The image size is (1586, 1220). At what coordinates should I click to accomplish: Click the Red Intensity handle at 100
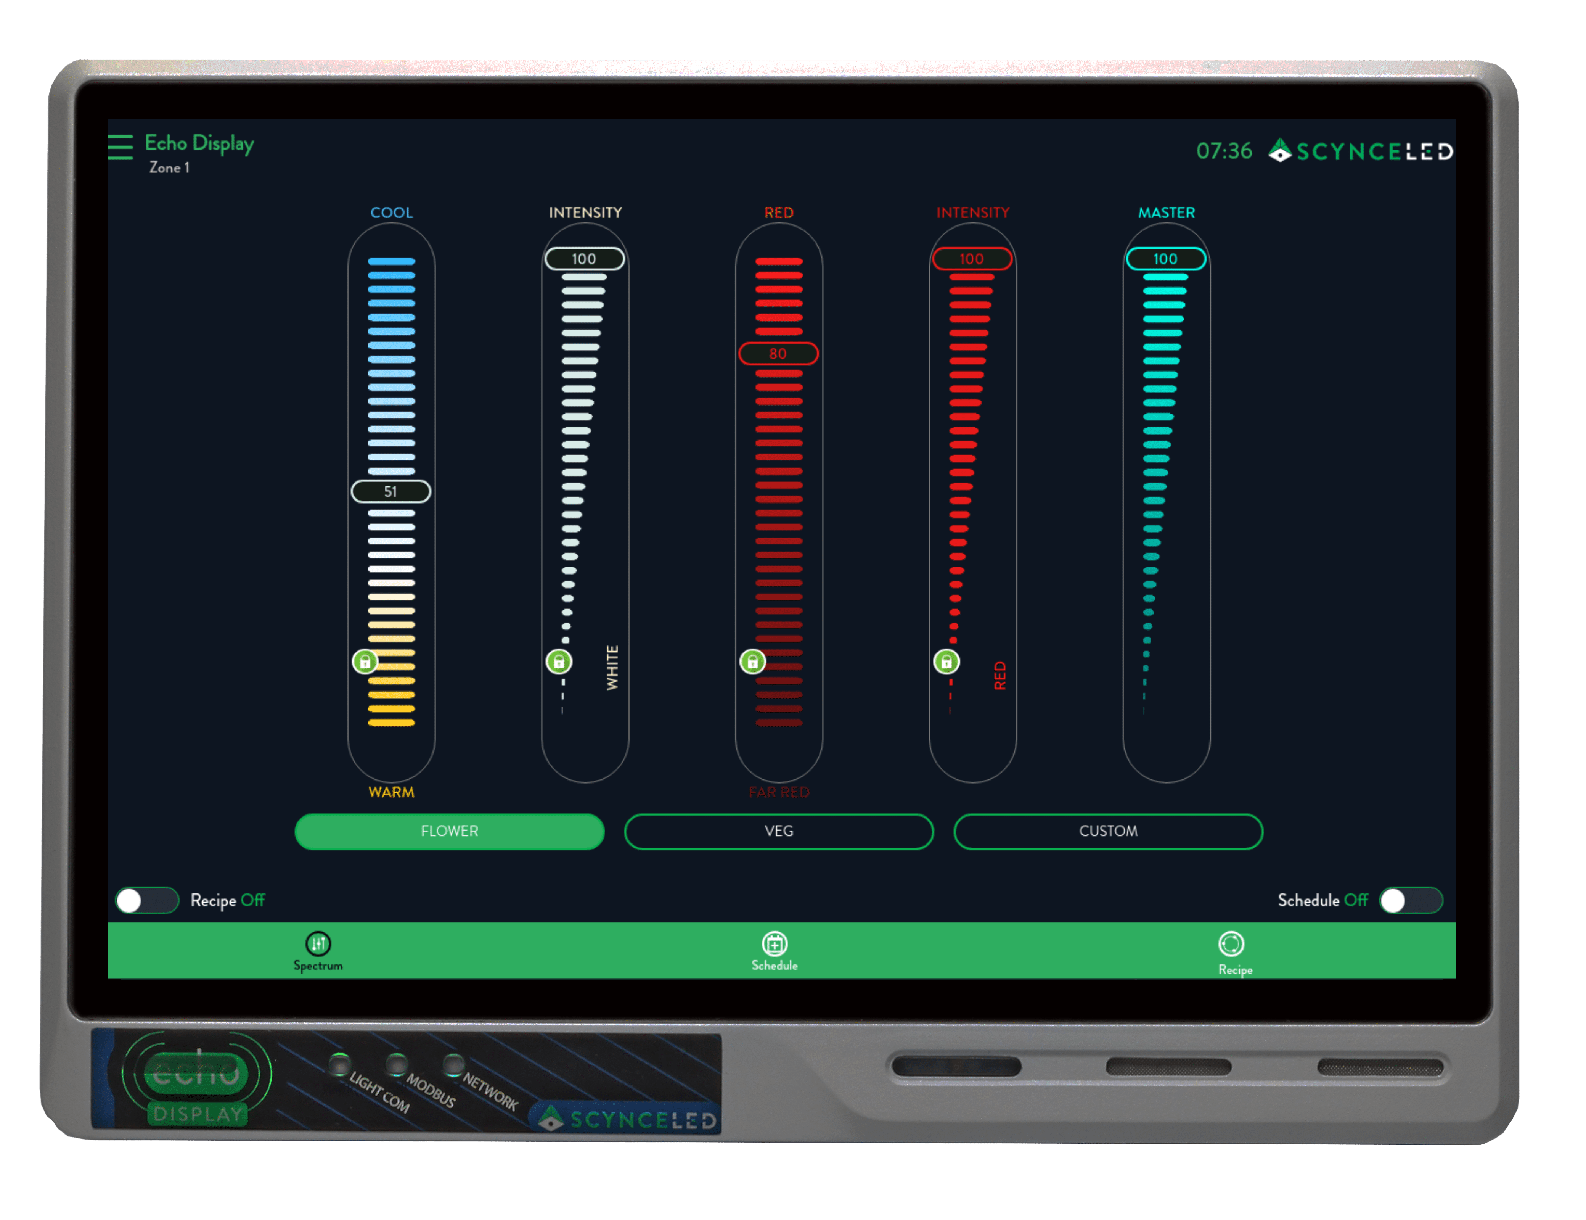tap(972, 259)
